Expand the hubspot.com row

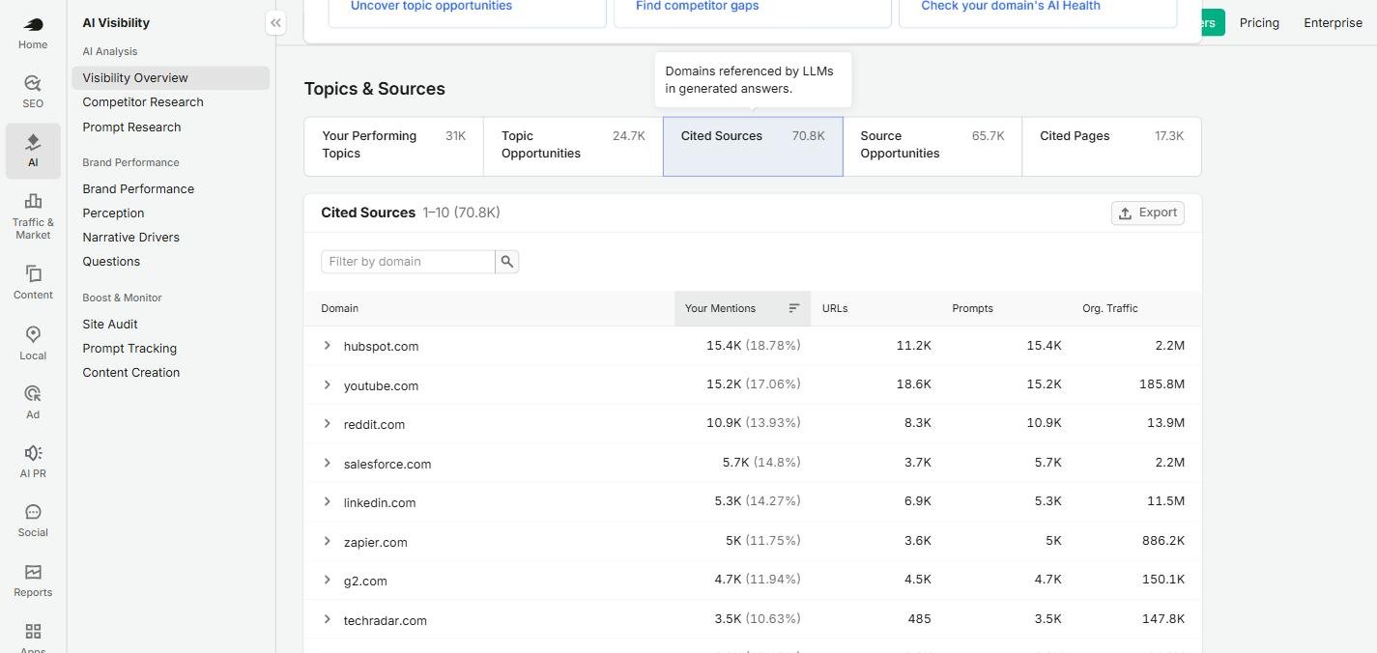[328, 346]
